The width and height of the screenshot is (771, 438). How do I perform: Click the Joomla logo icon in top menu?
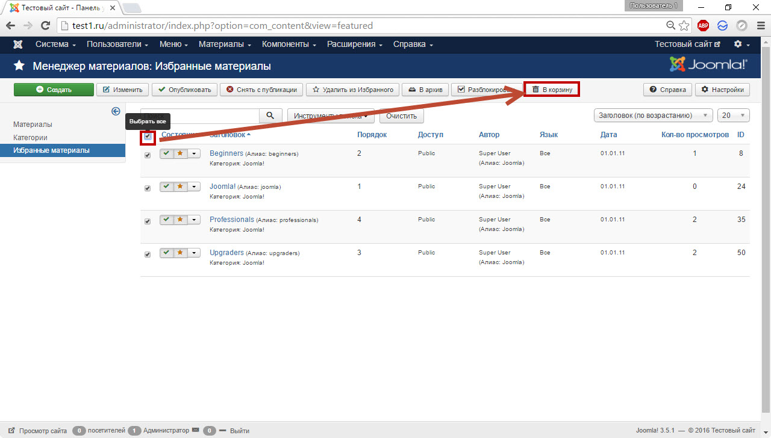pyautogui.click(x=18, y=45)
